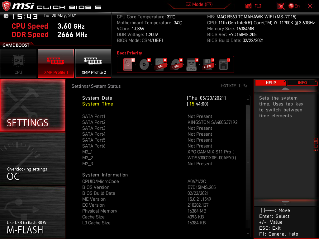Viewport: 319px width, 239px height.
Task: Open the BIOS search magnifier icon
Action: point(281,6)
